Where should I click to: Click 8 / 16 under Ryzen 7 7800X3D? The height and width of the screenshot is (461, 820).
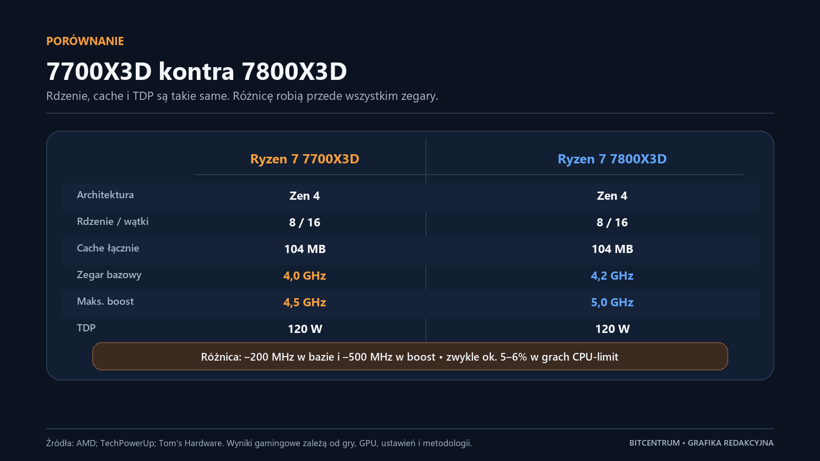coord(612,222)
